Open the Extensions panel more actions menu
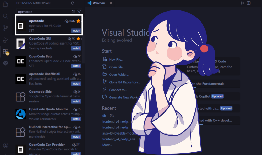The width and height of the screenshot is (262, 155). [x=79, y=3]
